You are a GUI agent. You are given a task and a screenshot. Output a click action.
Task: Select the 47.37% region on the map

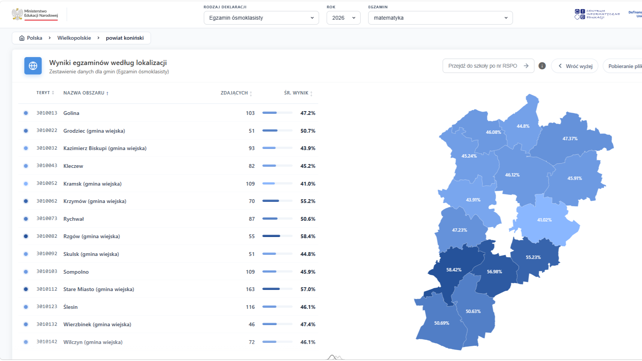pyautogui.click(x=570, y=138)
